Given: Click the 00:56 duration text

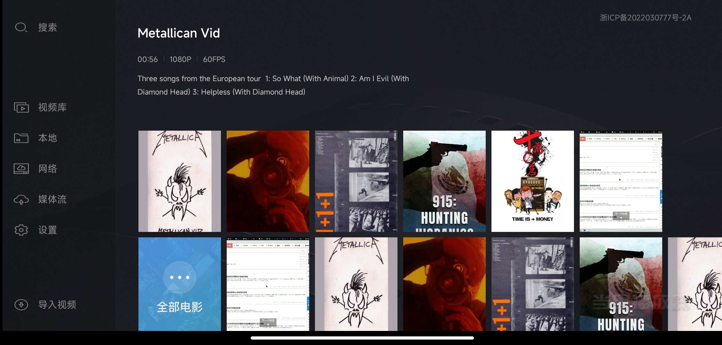Looking at the screenshot, I should [x=148, y=59].
